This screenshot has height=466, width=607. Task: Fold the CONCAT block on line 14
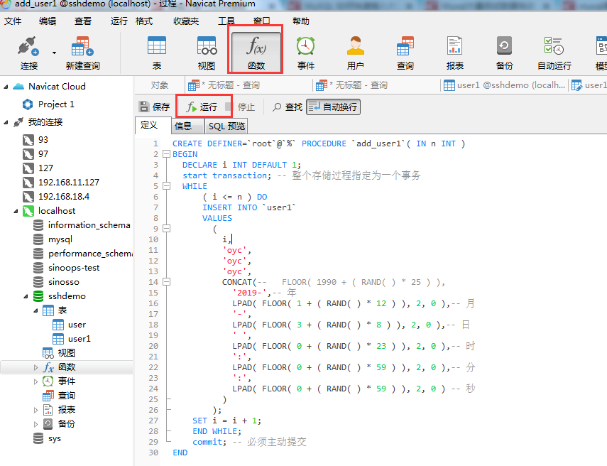point(166,282)
